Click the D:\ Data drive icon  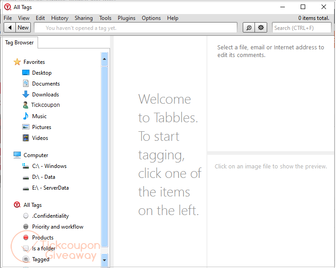(x=26, y=177)
